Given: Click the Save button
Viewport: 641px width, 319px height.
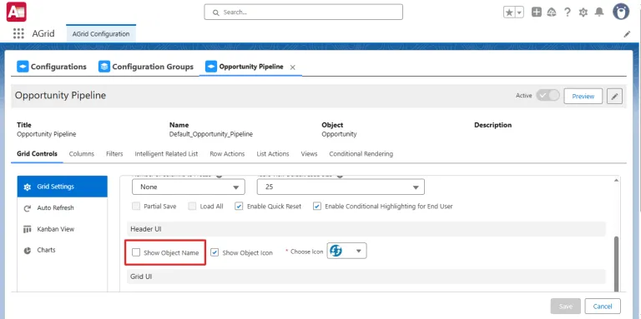Looking at the screenshot, I should (565, 307).
